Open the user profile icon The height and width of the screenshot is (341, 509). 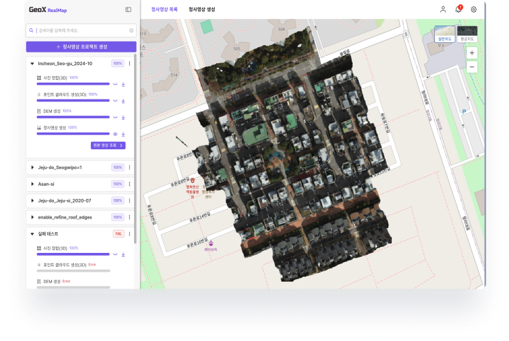point(443,9)
